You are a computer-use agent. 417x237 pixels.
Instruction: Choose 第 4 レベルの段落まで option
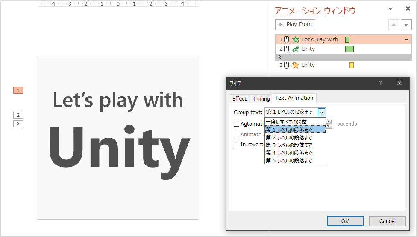[295, 153]
